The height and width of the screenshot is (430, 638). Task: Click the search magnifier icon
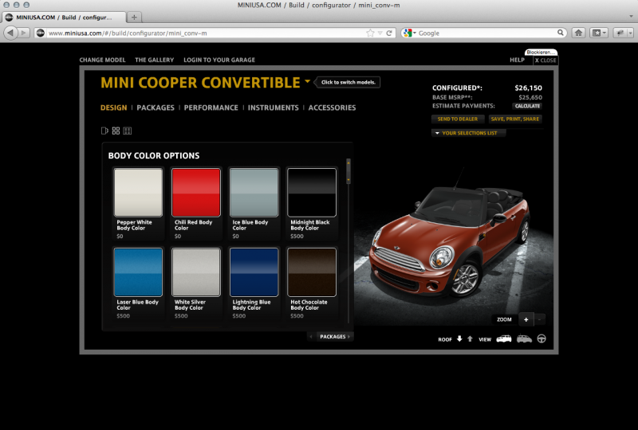[561, 33]
